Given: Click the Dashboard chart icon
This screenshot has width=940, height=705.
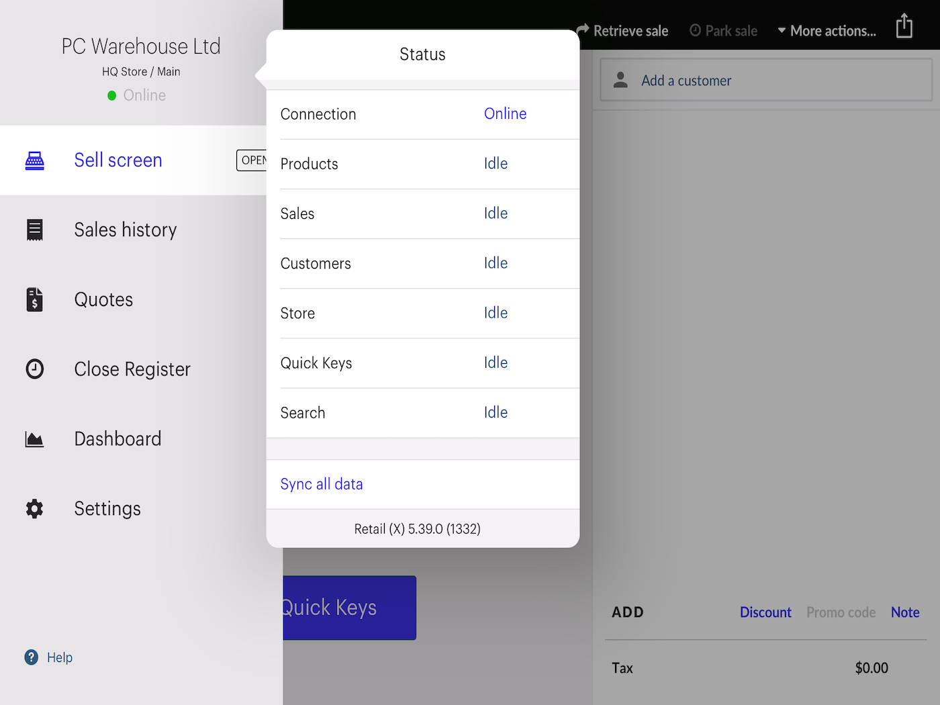Looking at the screenshot, I should pos(34,439).
